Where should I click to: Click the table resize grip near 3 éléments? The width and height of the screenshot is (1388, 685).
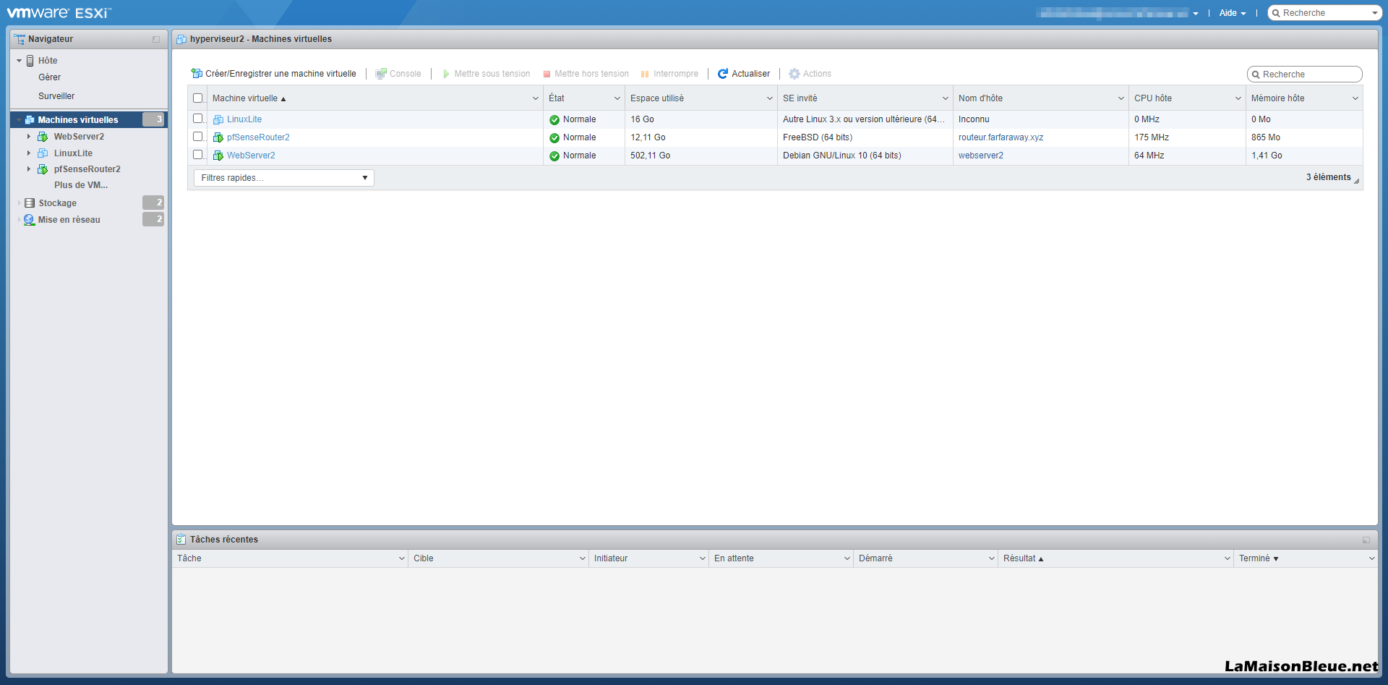(x=1357, y=181)
